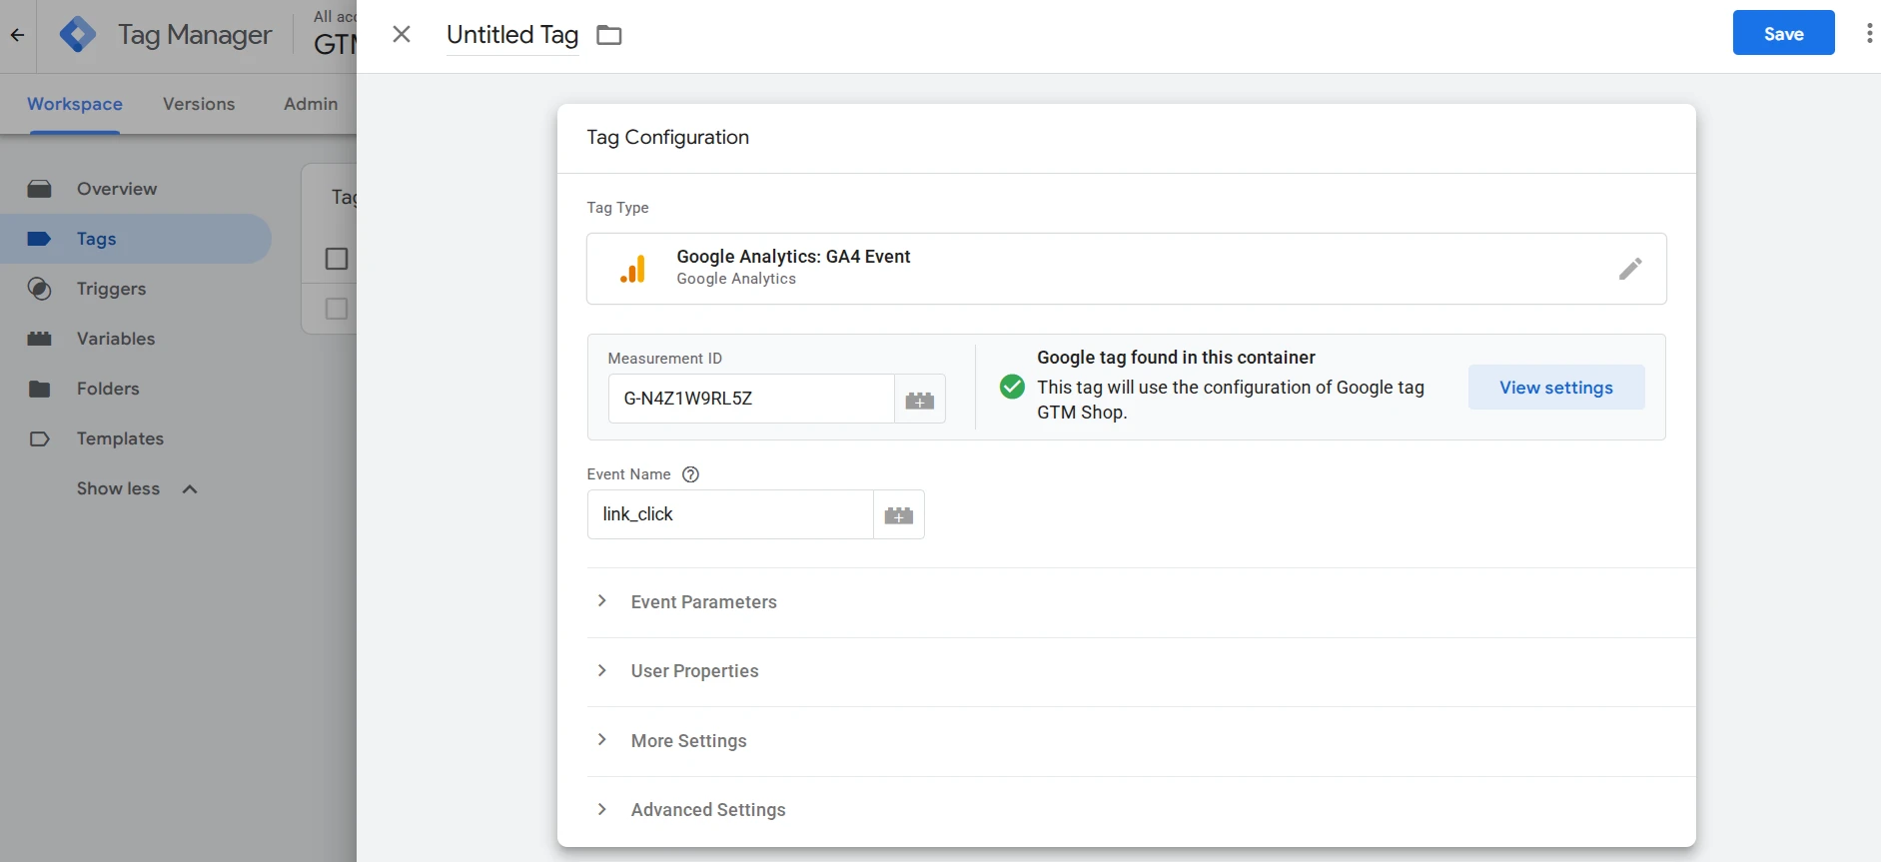Open Tags in the sidebar

tap(136, 239)
